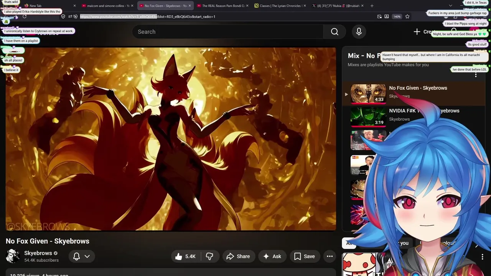Open mix playlist three-dot options menu

pos(476,75)
